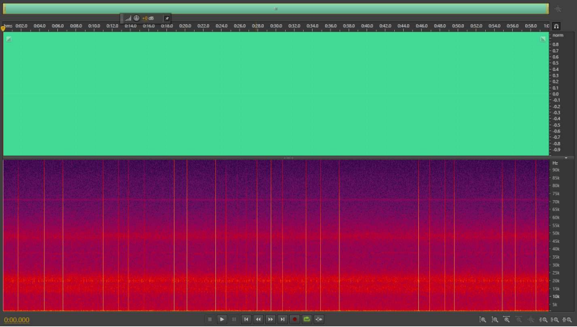This screenshot has width=577, height=327.
Task: Toggle Loop Playback on or off
Action: pos(306,319)
